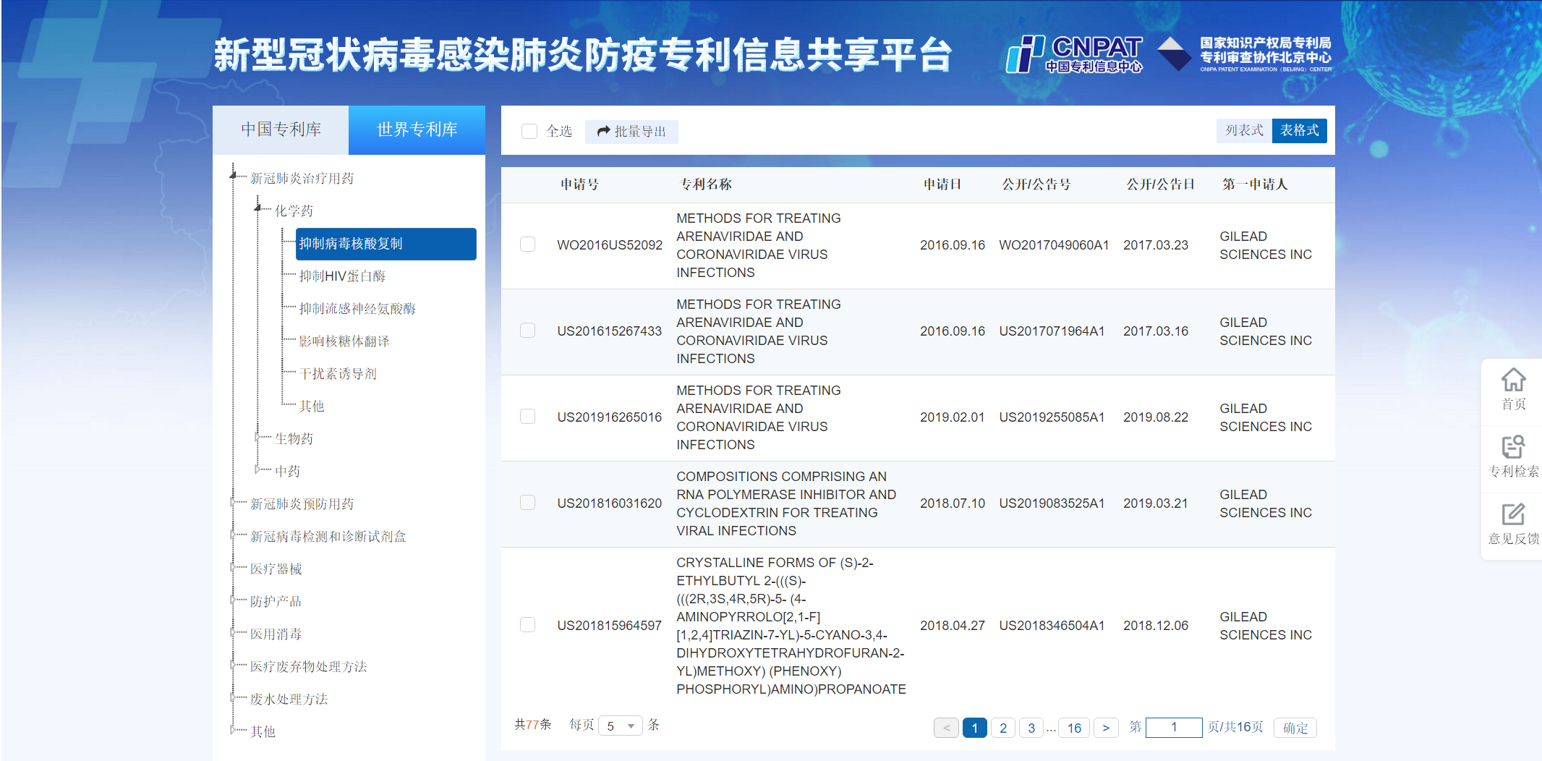Click the 专利审查协作北京中心 logo

tap(1245, 54)
